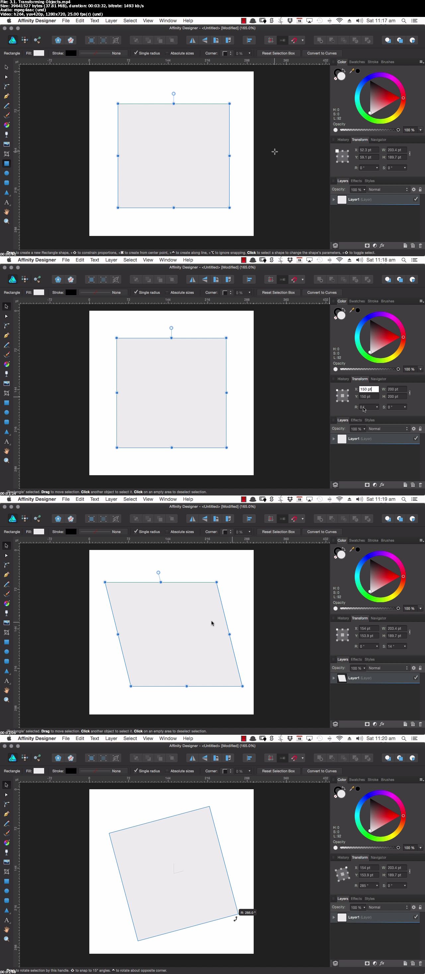Image resolution: width=425 pixels, height=974 pixels.
Task: Open colour Opacity 100 % dropdown in the 11:20 am frame
Action: click(x=420, y=848)
